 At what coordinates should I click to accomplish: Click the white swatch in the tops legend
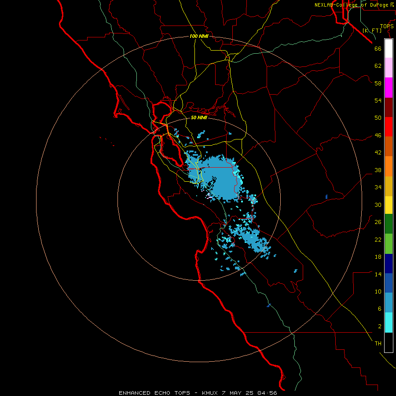(x=389, y=48)
